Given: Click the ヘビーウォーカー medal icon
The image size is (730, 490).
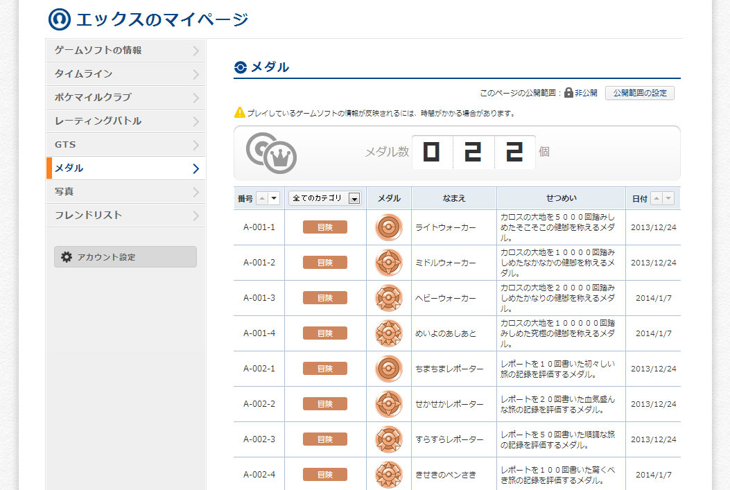Looking at the screenshot, I should click(x=389, y=298).
